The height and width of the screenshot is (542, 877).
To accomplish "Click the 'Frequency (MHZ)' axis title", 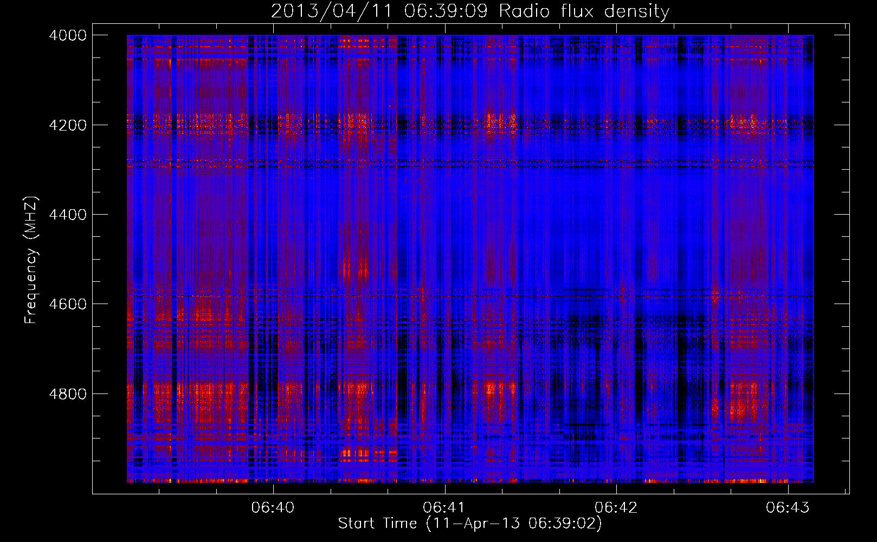I will tap(31, 260).
